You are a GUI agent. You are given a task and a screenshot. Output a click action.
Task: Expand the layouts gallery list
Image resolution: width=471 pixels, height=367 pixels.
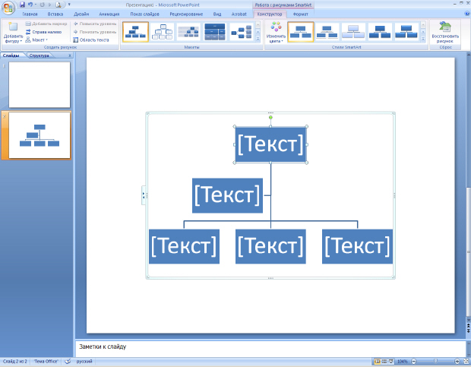[x=259, y=40]
